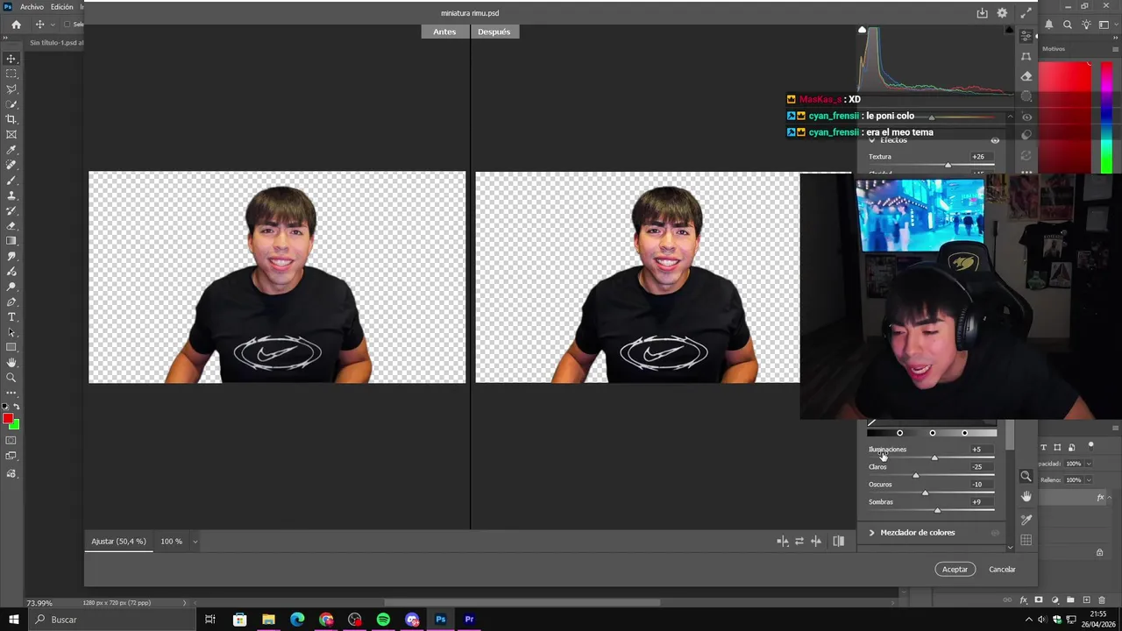The image size is (1122, 631).
Task: Create new layer icon in Layers panel
Action: 1086,600
